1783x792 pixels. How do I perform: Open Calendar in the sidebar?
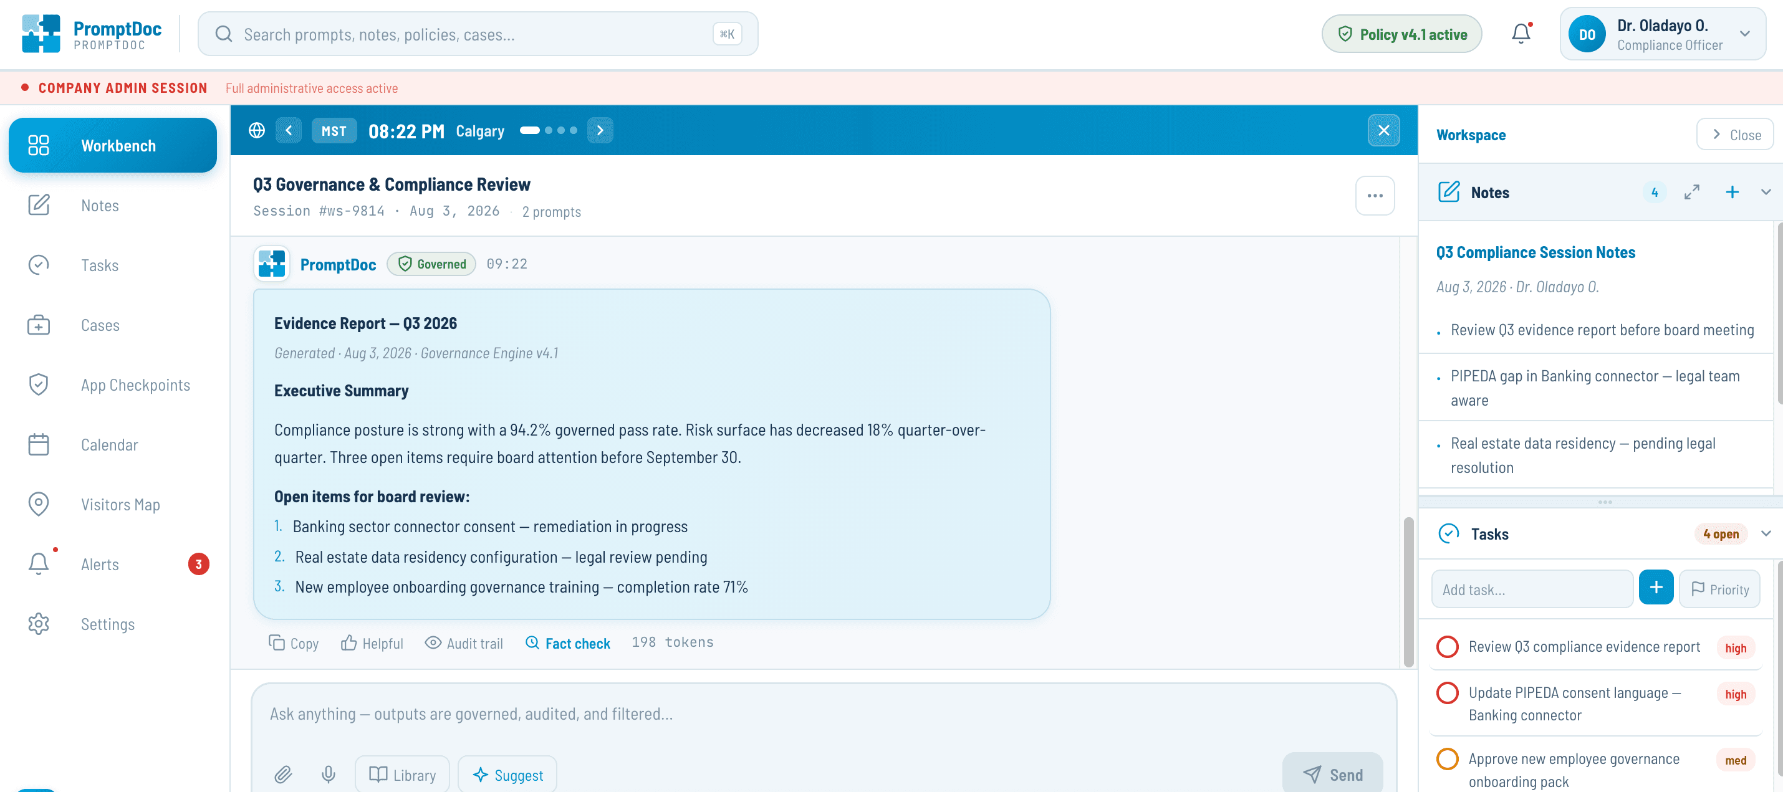click(113, 445)
